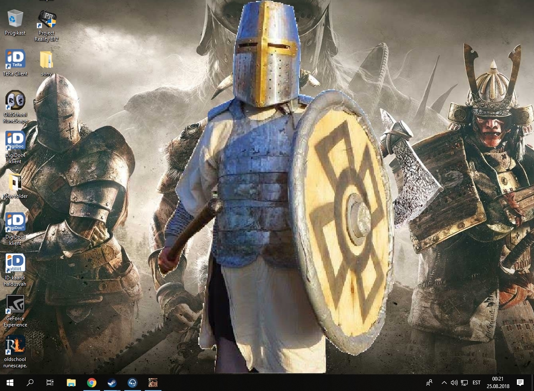Open taskbar search magnifier
Screen dimensions: 534x391
click(x=30, y=383)
